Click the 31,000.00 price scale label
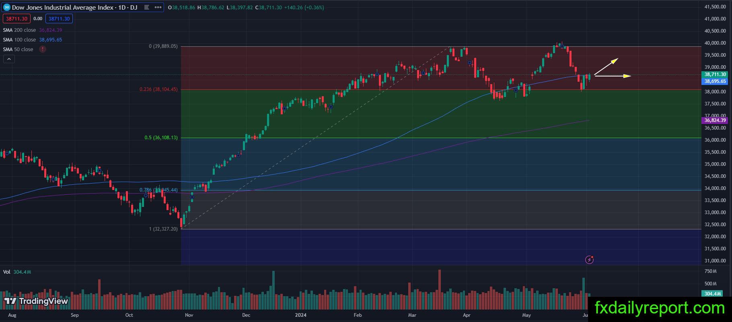Screen dimensions: 732x322 715,261
